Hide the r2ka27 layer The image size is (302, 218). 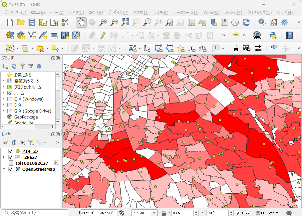(11, 157)
